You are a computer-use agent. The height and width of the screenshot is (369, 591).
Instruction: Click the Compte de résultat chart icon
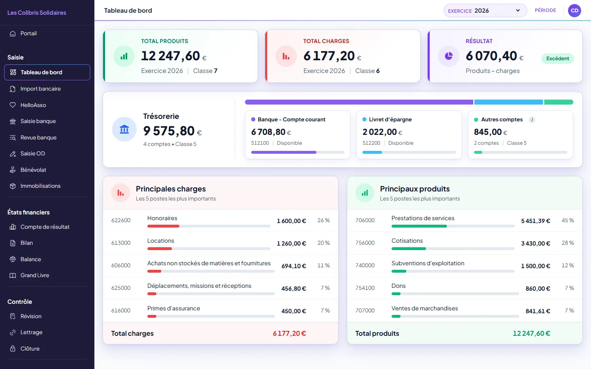click(x=13, y=227)
